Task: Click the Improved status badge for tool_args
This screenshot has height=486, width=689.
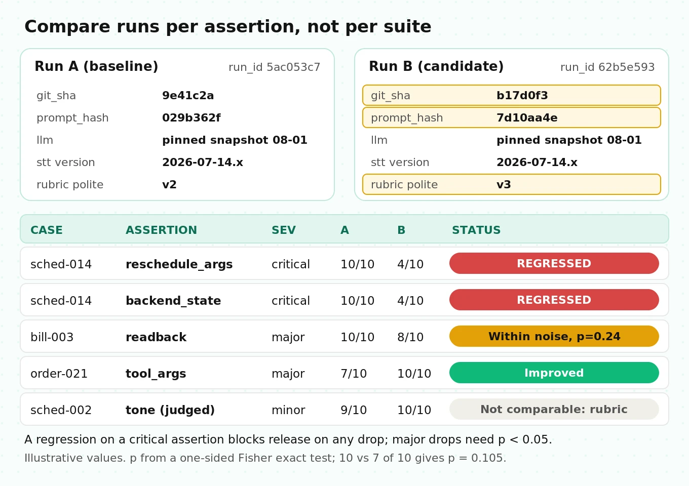Action: click(x=554, y=373)
